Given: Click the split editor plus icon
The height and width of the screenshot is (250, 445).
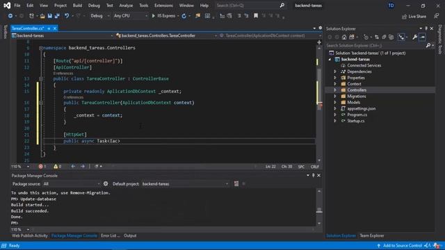Looking at the screenshot, I should (x=319, y=42).
